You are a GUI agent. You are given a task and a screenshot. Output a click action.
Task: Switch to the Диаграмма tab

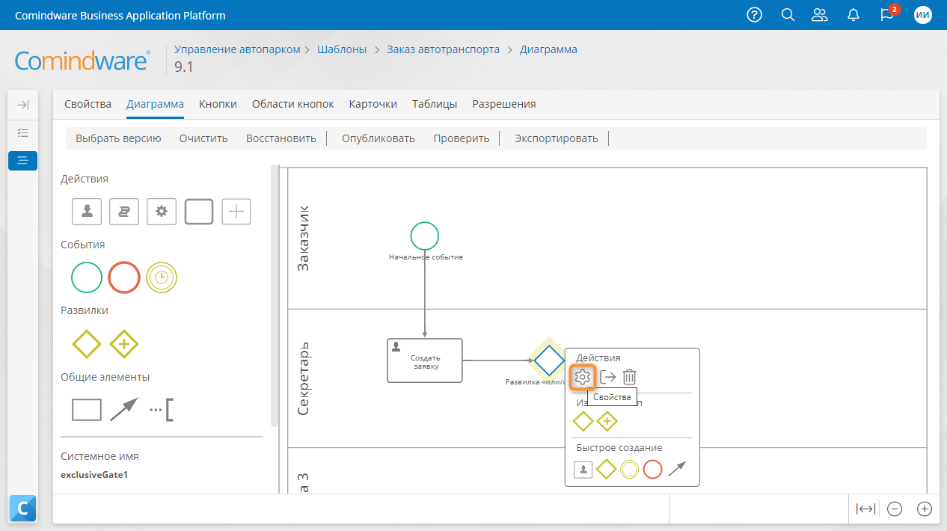[x=156, y=104]
